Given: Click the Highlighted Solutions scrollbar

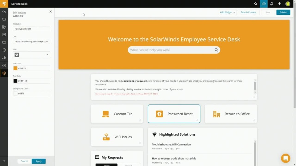Looking at the screenshot, I should [255, 154].
